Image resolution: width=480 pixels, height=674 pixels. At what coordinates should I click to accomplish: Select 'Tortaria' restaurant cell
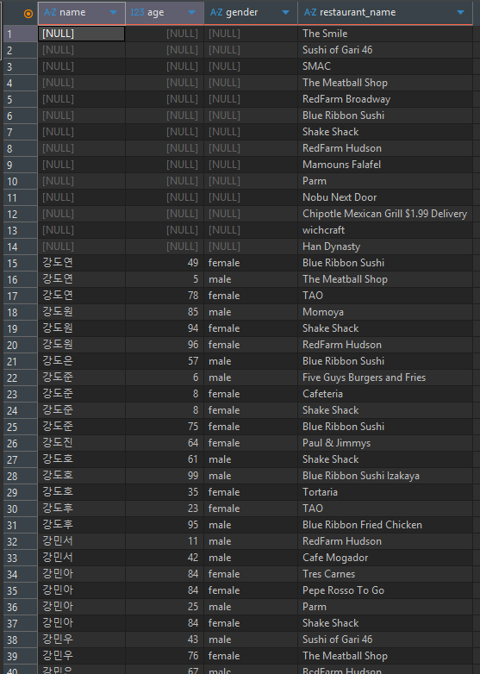click(385, 492)
